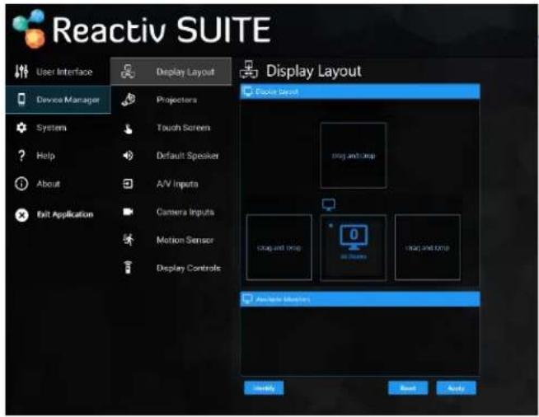Screen dimensions: 539x417
Task: Click the Reactiv SUITE logo
Action: 142,29
